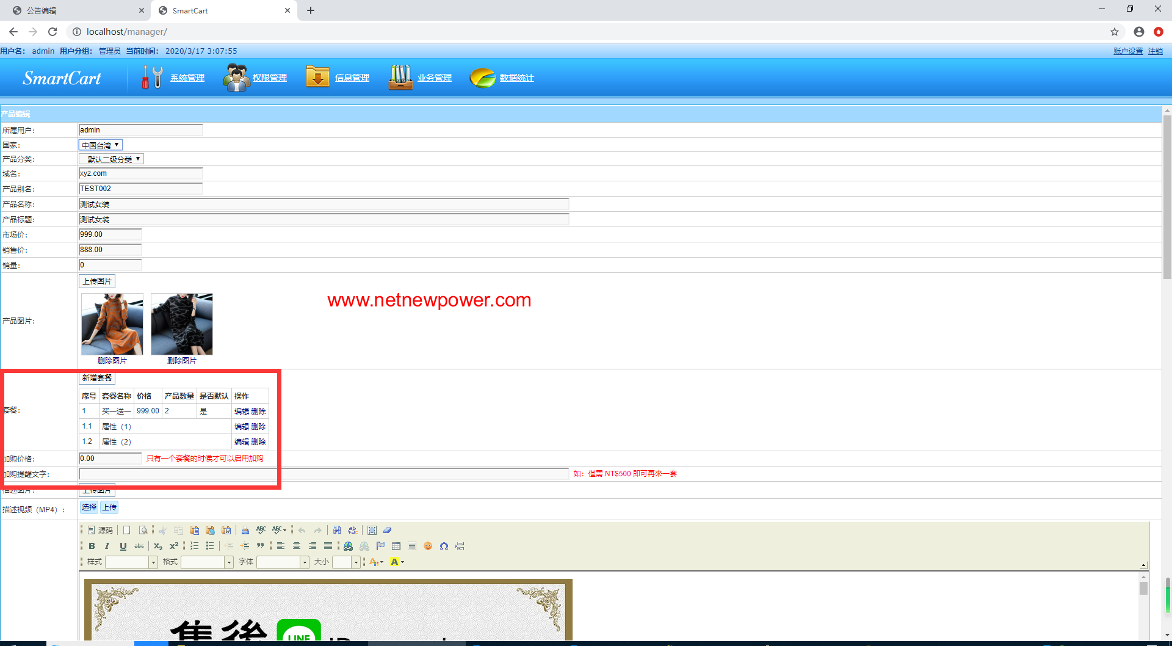
Task: Click the print icon in the editor
Action: click(x=245, y=531)
